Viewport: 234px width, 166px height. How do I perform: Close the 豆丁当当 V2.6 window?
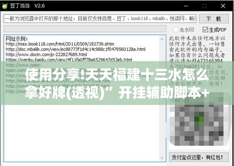pos(223,6)
